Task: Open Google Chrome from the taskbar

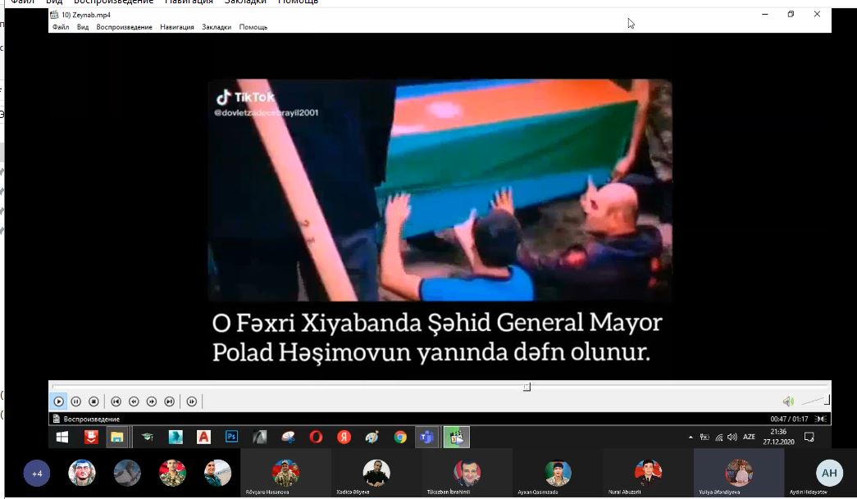Action: pos(400,438)
